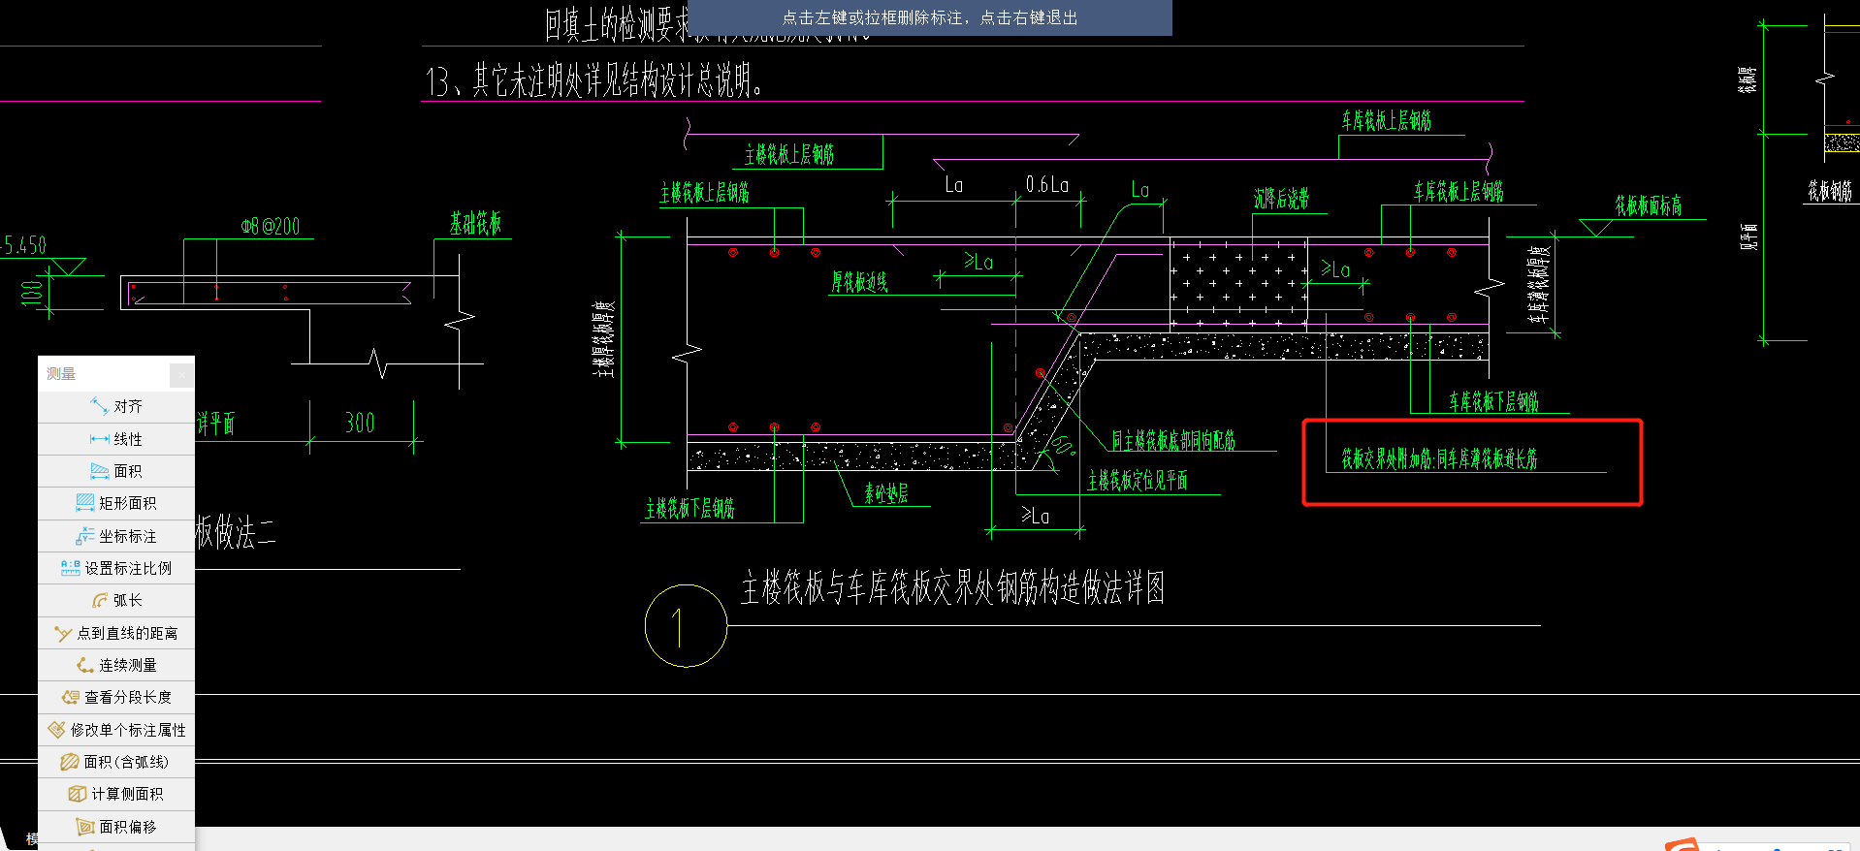Select the detail title 主楼筏板与车库筏板交界处钢筋构造做法详图
The height and width of the screenshot is (851, 1860).
[x=953, y=587]
